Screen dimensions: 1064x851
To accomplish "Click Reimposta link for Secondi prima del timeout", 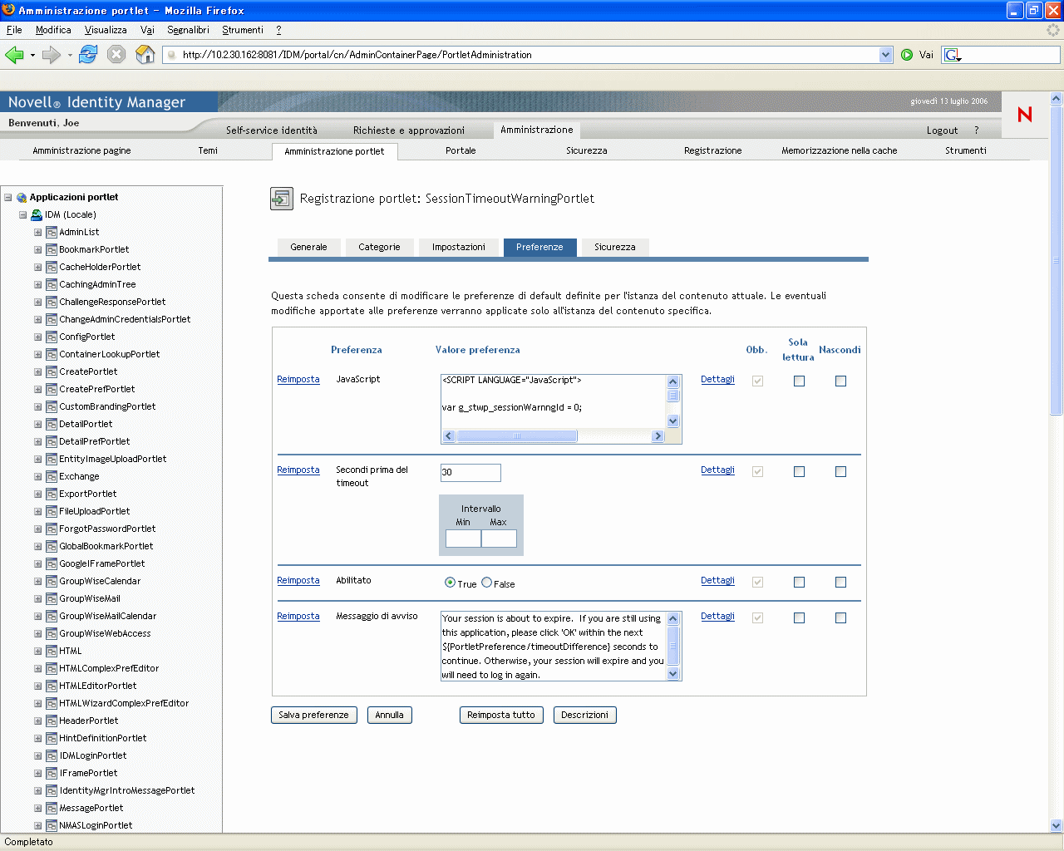I will tap(298, 470).
